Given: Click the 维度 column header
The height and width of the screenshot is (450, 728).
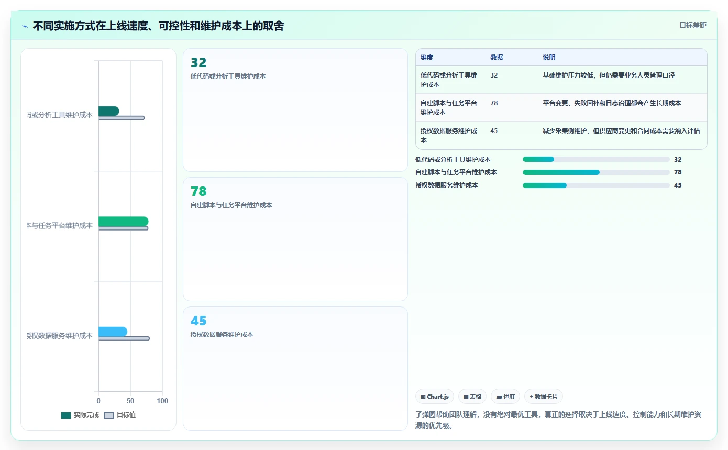Looking at the screenshot, I should 427,58.
